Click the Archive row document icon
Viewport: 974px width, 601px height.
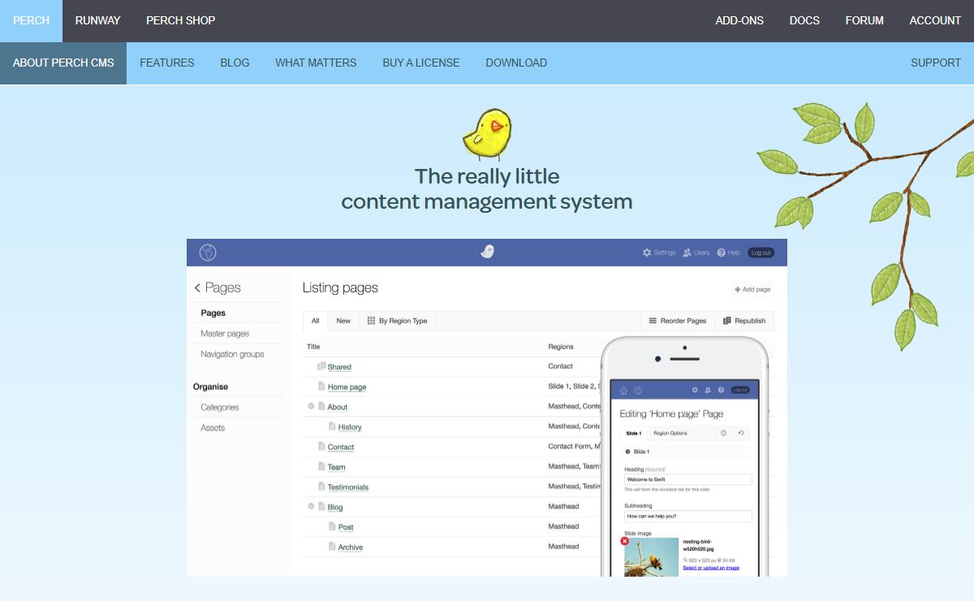pos(332,547)
